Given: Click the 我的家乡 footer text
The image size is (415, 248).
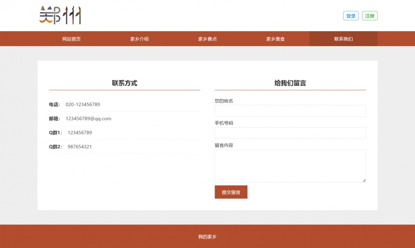Looking at the screenshot, I should 207,237.
